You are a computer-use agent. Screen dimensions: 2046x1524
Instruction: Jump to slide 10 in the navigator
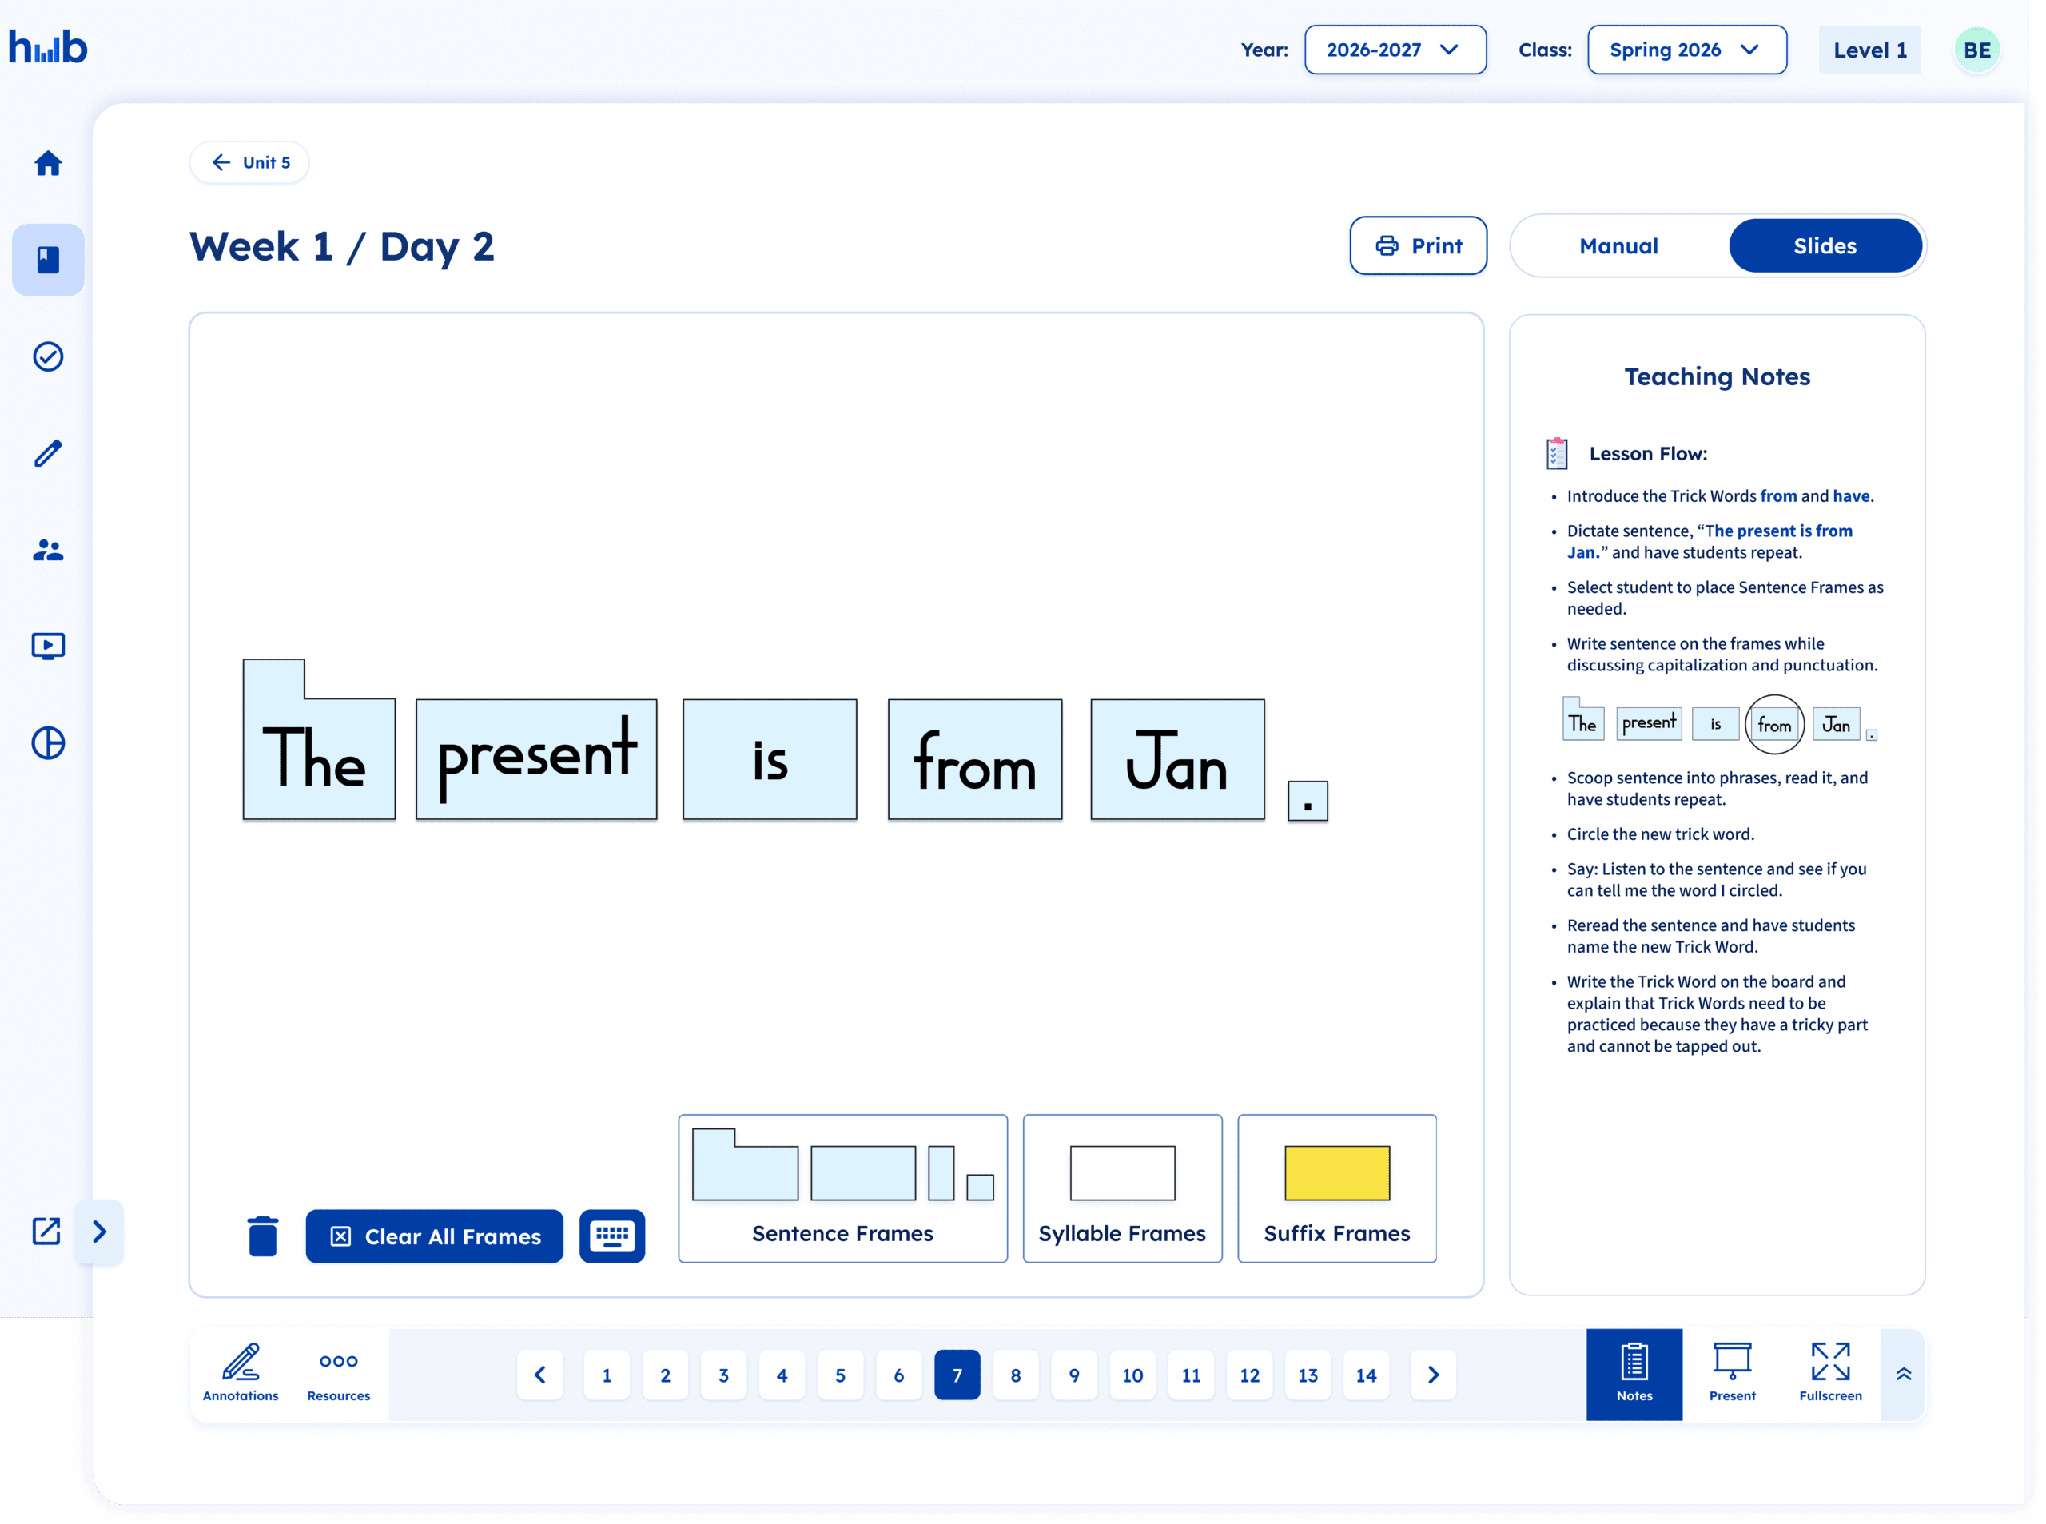[1132, 1375]
